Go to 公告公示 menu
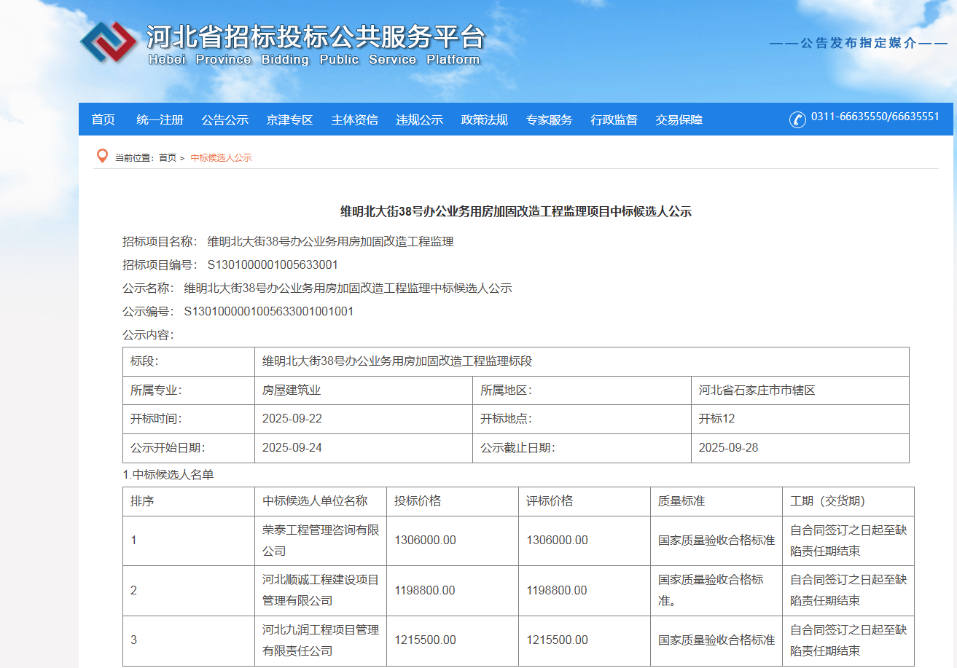 click(x=224, y=120)
